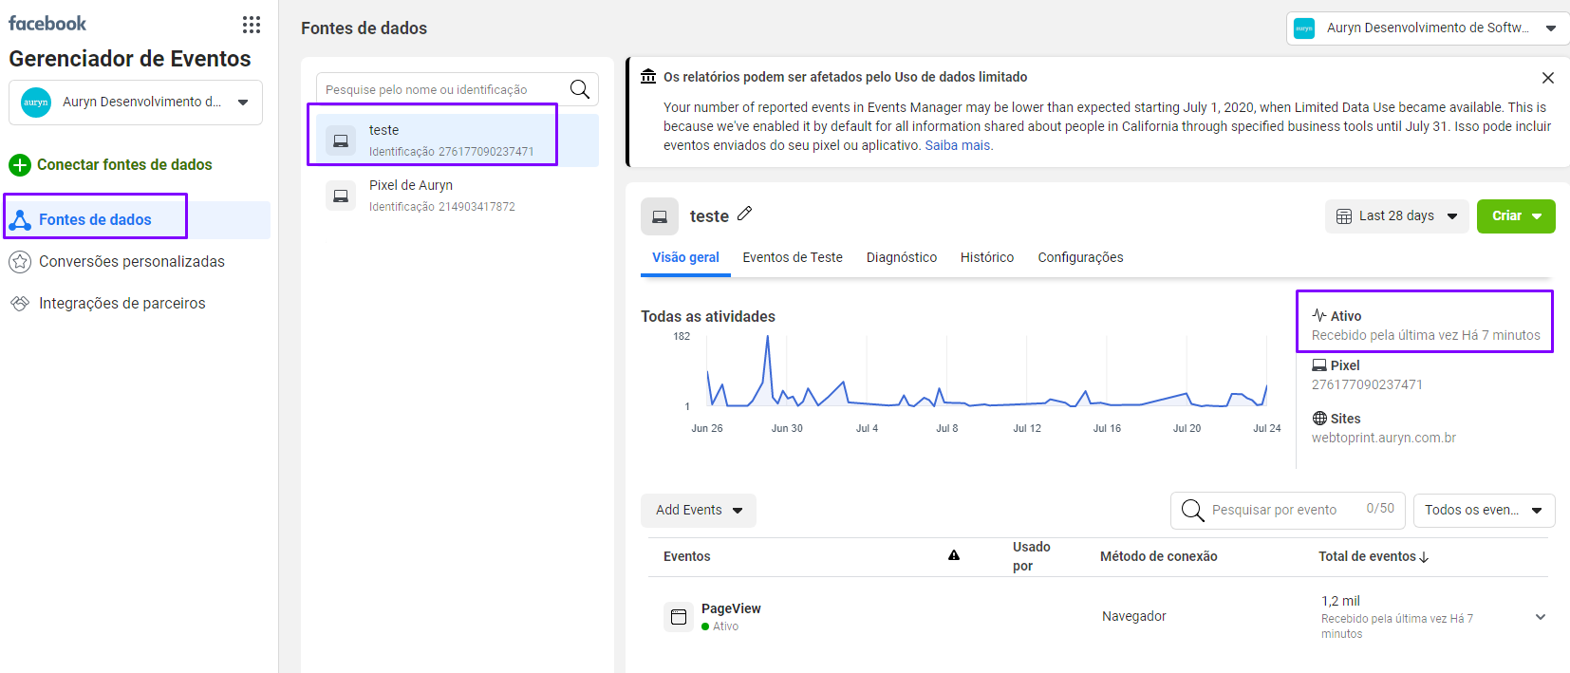Click the 1,2 mil total events value
This screenshot has height=673, width=1570.
point(1340,602)
